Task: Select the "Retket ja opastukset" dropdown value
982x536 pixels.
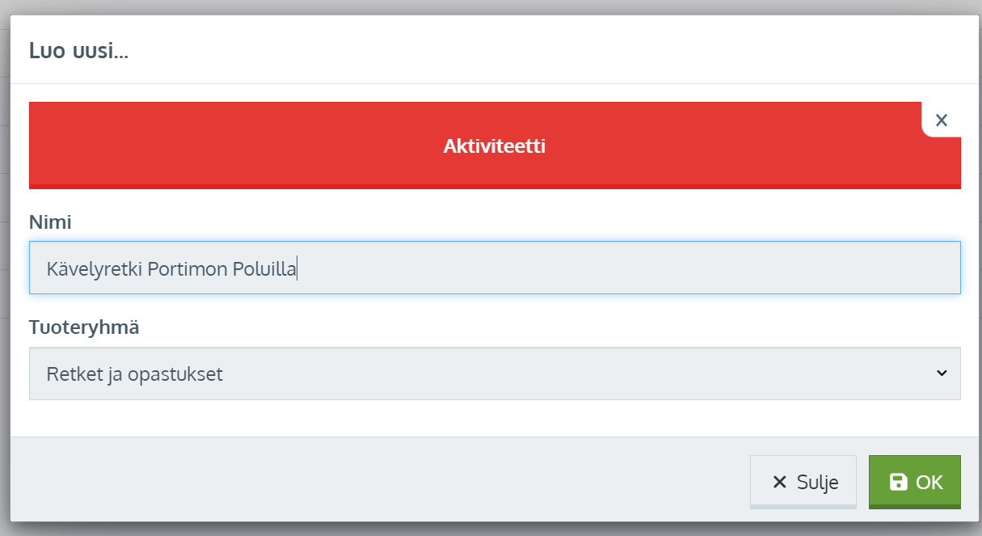Action: point(135,374)
